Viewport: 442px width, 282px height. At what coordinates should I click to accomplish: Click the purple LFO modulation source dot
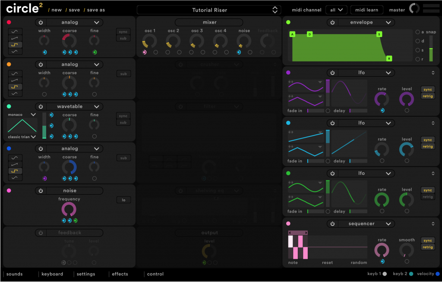tap(288, 72)
